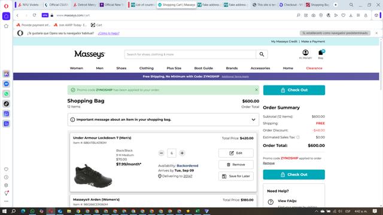The width and height of the screenshot is (383, 215).
Task: Switch to the Detroit Mercy tab
Action: pyautogui.click(x=85, y=5)
